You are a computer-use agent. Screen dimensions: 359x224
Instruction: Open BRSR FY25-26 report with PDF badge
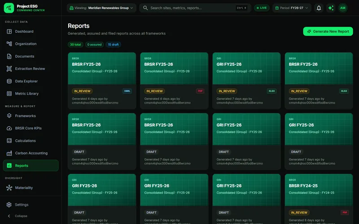174,81
